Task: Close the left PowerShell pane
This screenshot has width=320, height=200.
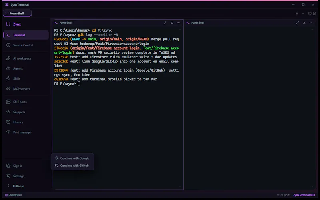Action: coord(172,23)
